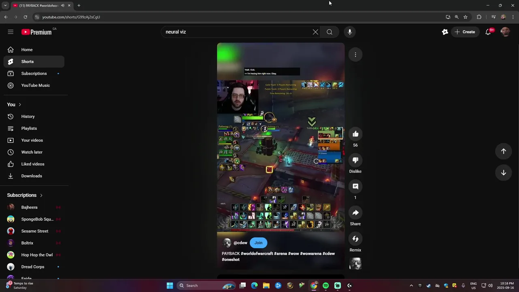
Task: Click the sound thumbnail below the Remix button
Action: click(x=355, y=264)
